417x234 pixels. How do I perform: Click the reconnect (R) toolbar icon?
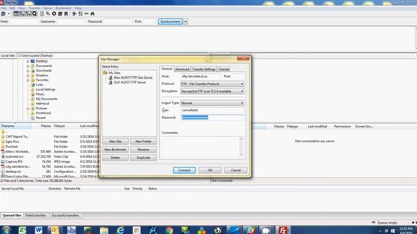tap(66, 14)
